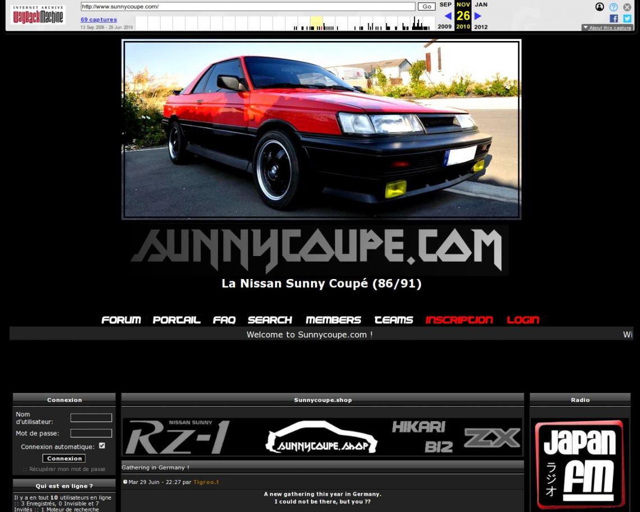Image resolution: width=640 pixels, height=512 pixels.
Task: Open the Wayback Machine logo
Action: click(x=38, y=15)
